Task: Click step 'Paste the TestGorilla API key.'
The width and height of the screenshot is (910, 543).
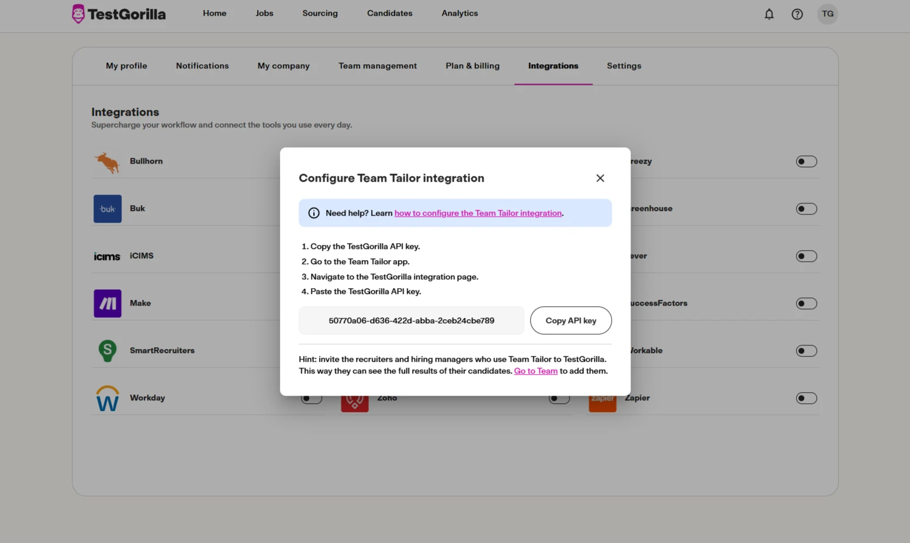Action: pos(366,292)
